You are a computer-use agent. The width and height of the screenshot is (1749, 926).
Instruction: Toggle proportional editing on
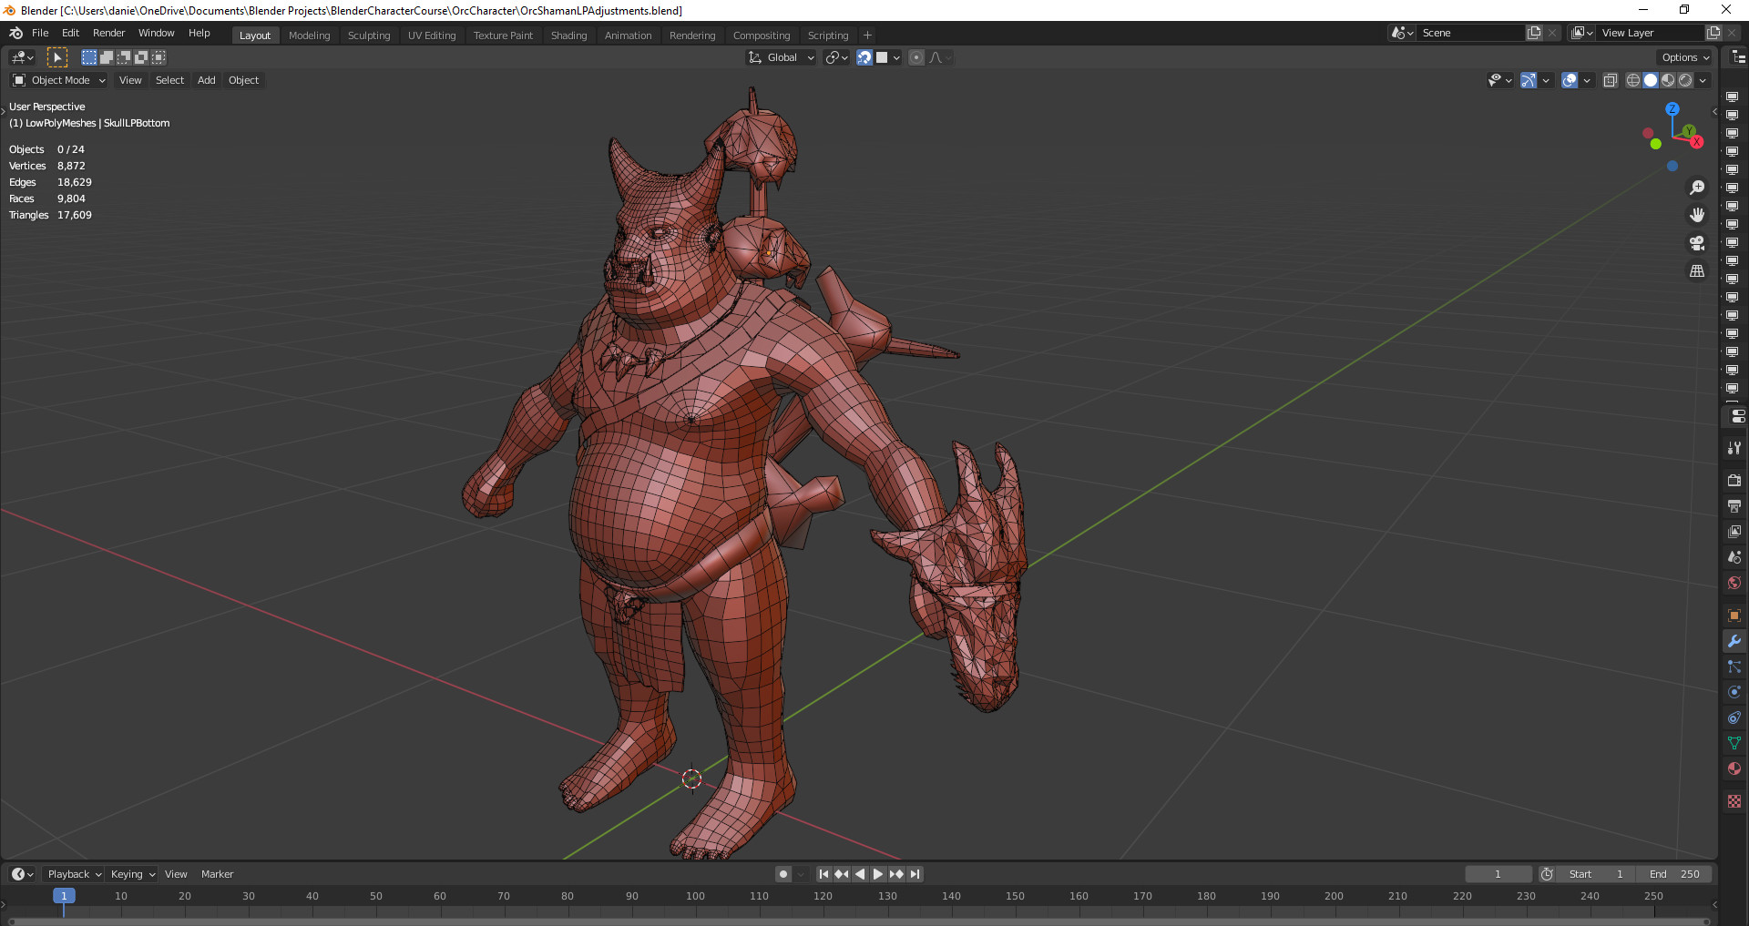pyautogui.click(x=915, y=57)
